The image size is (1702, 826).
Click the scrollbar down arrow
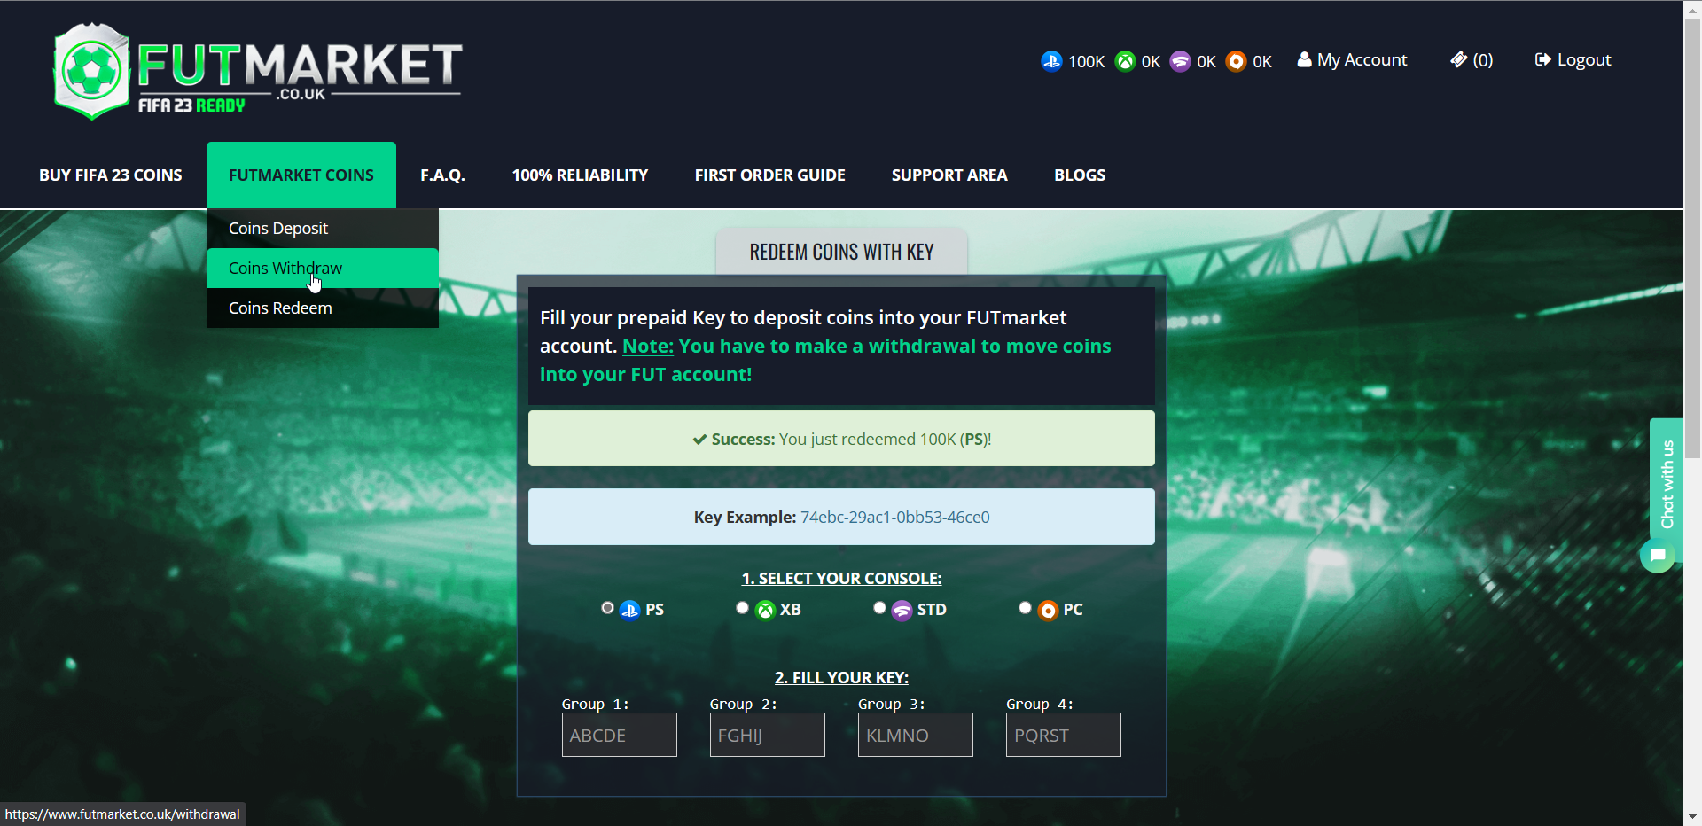pos(1692,817)
